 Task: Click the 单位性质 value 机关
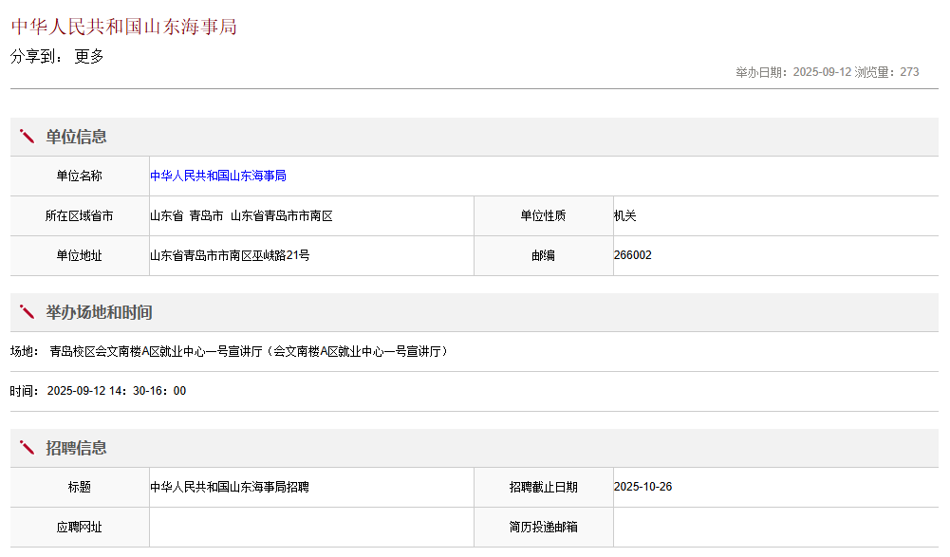[x=625, y=215]
